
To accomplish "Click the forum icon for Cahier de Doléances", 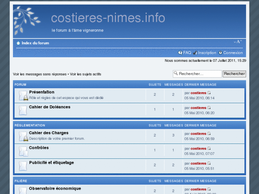I will point(23,110).
